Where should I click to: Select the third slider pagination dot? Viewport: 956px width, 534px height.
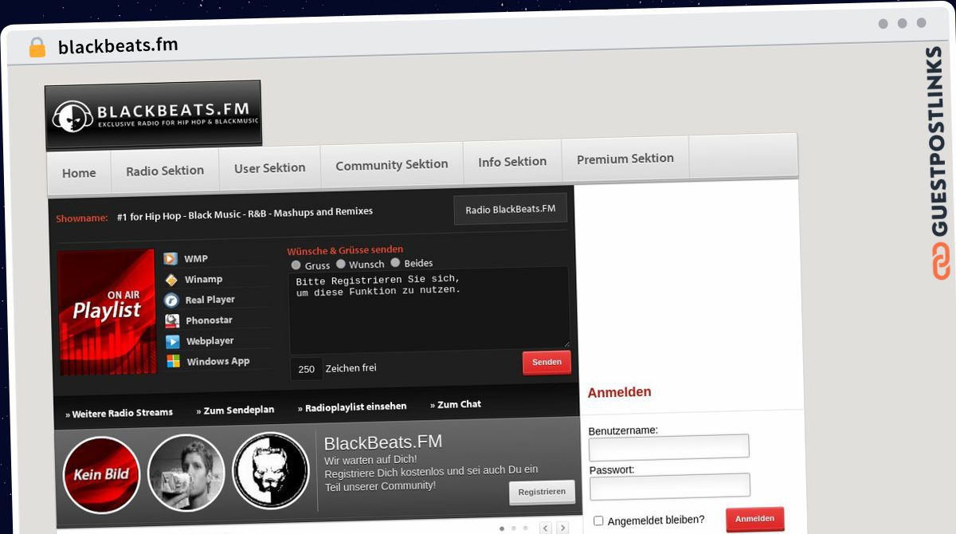coord(526,528)
